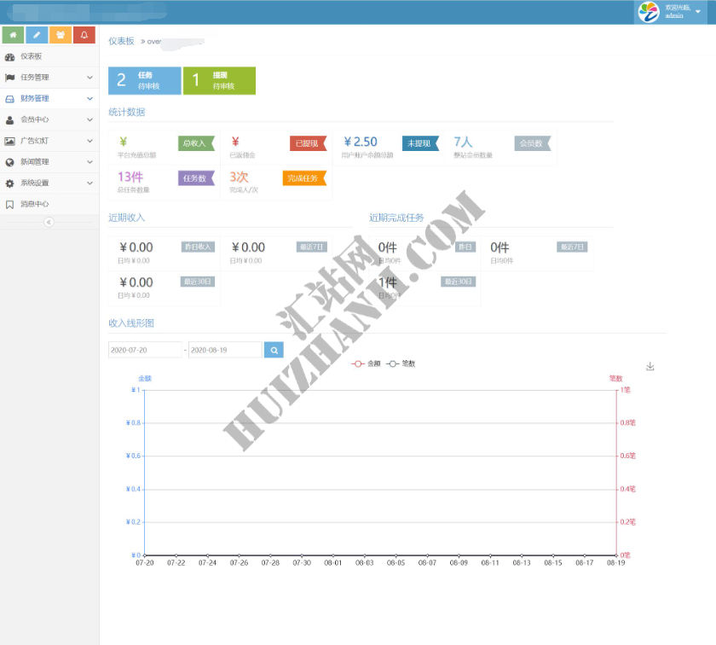Image resolution: width=716 pixels, height=645 pixels.
Task: Expand the 会员中心 sidebar menu
Action: (49, 119)
